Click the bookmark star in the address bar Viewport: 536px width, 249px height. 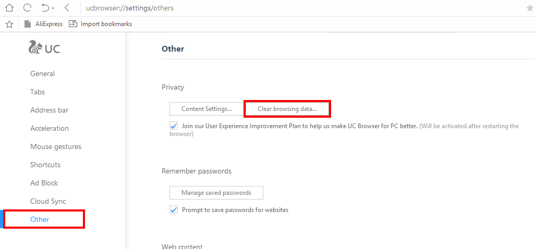(530, 8)
